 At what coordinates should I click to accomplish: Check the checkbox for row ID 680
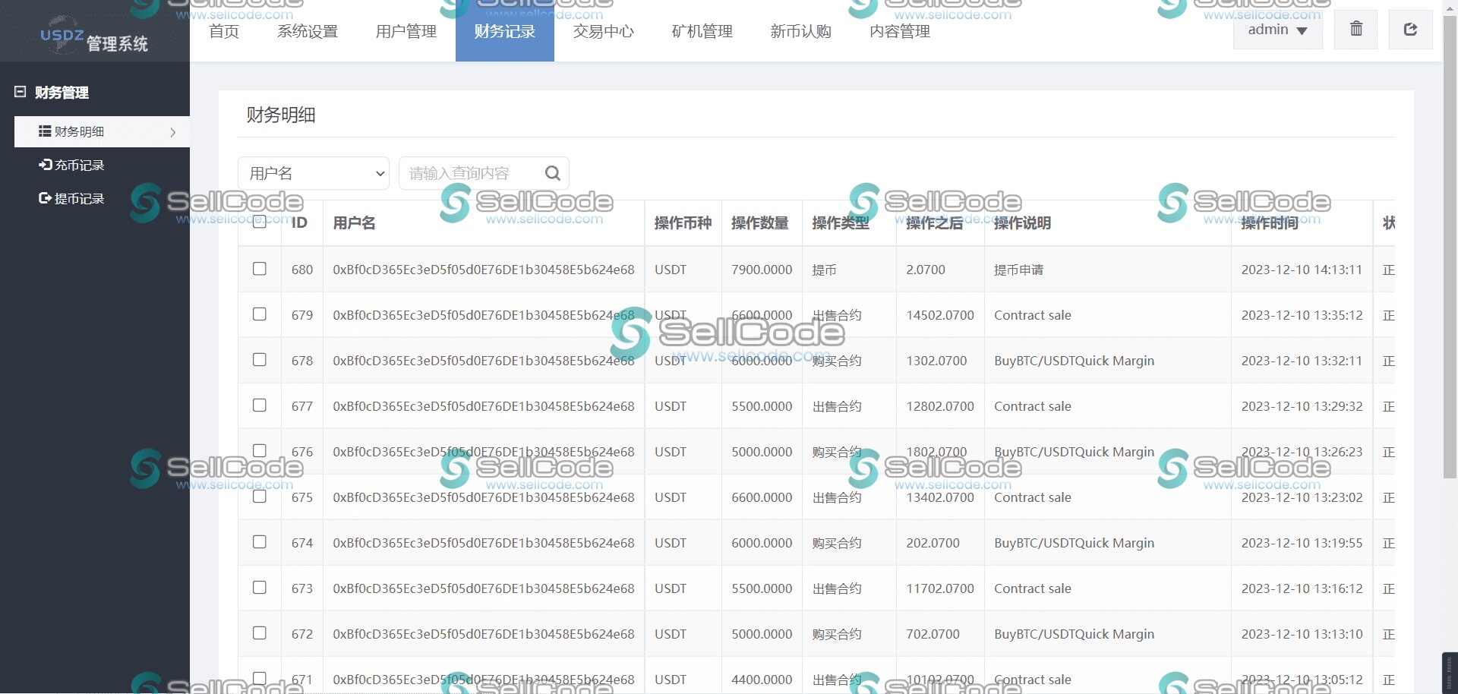coord(260,269)
